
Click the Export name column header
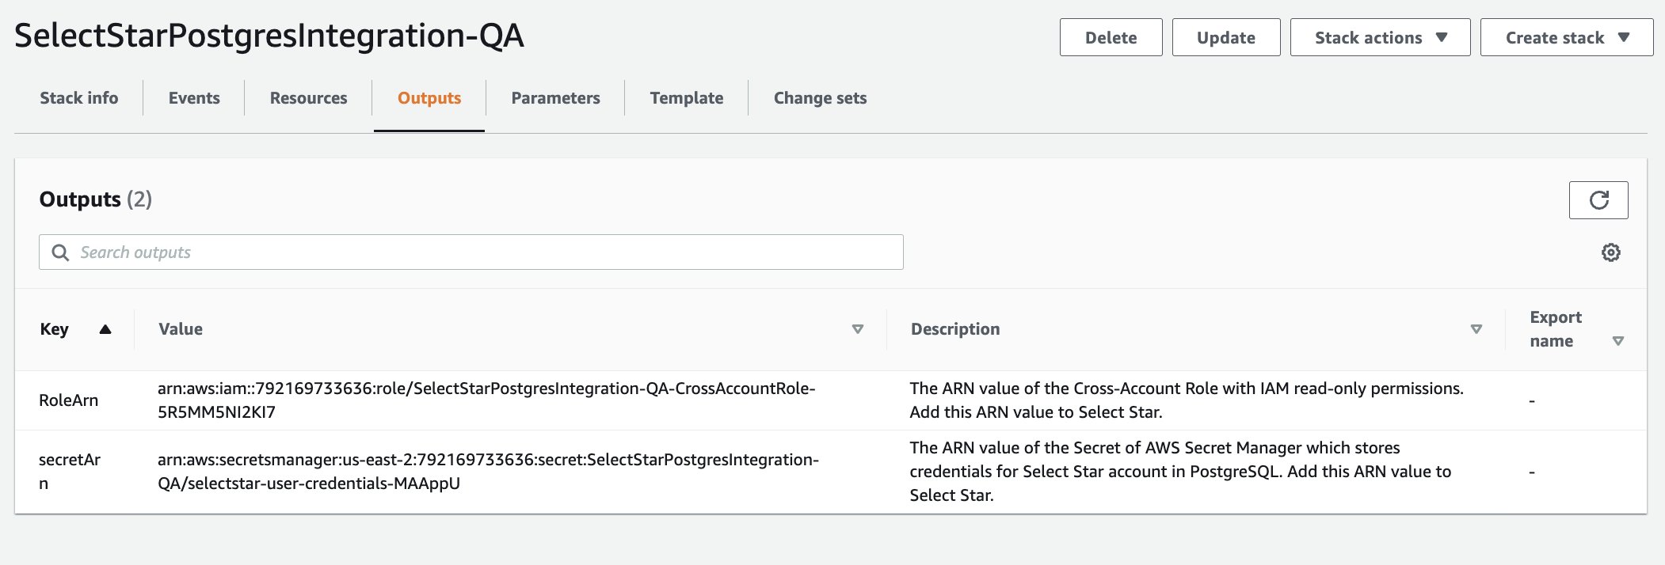click(x=1556, y=329)
